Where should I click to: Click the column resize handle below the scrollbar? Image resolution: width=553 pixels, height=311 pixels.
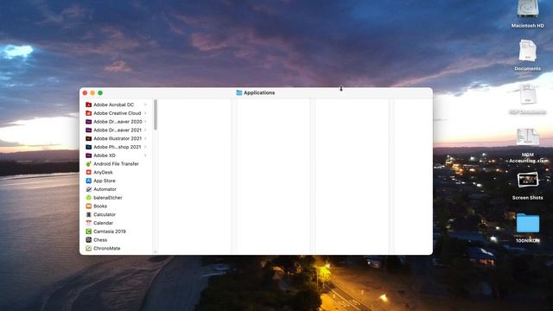coord(156,252)
